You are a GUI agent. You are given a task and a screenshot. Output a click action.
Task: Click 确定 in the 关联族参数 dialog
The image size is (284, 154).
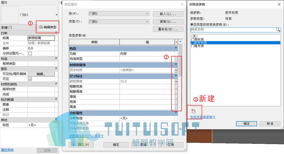247,124
